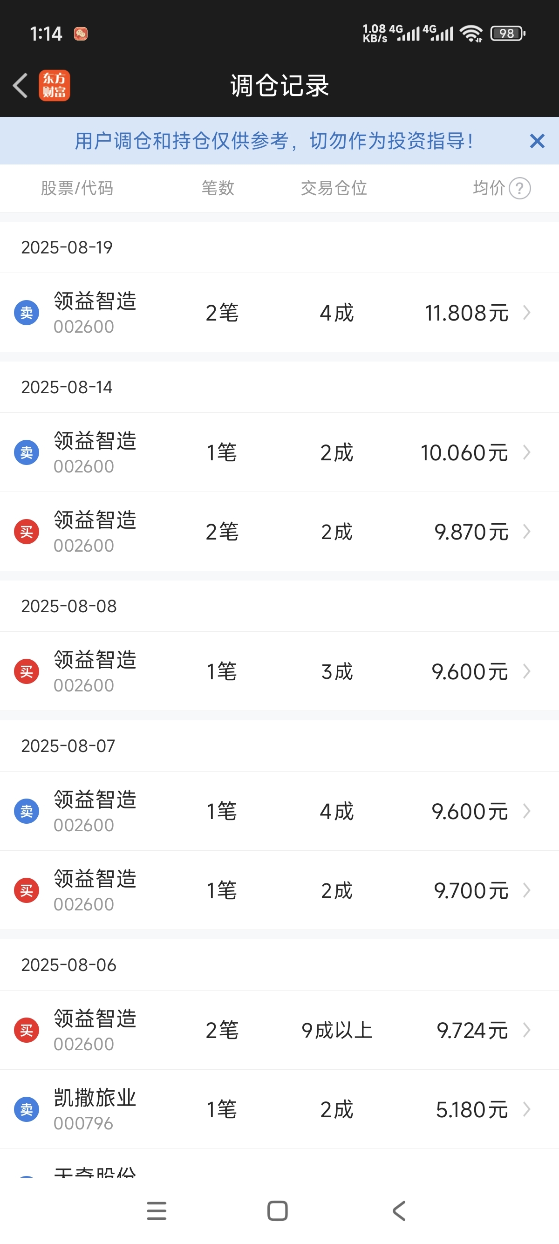The height and width of the screenshot is (1244, 559).
Task: Select the 交易仓位 column header
Action: (x=334, y=188)
